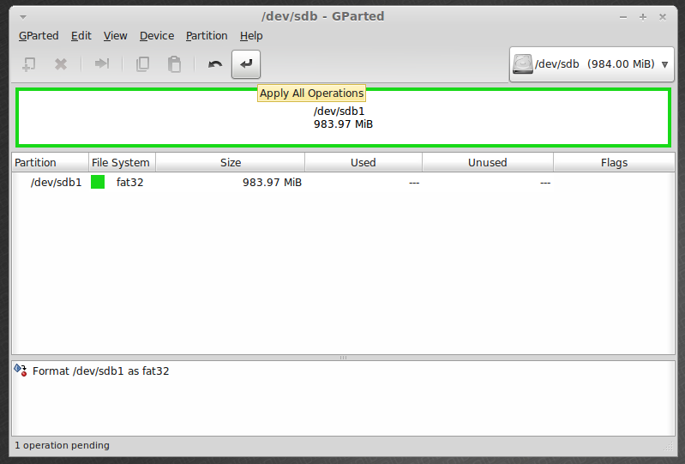Click the Delete partition X icon
The height and width of the screenshot is (464, 685).
(x=61, y=64)
